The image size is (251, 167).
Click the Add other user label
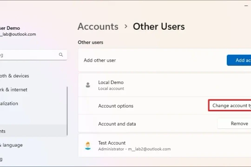[x=100, y=60]
